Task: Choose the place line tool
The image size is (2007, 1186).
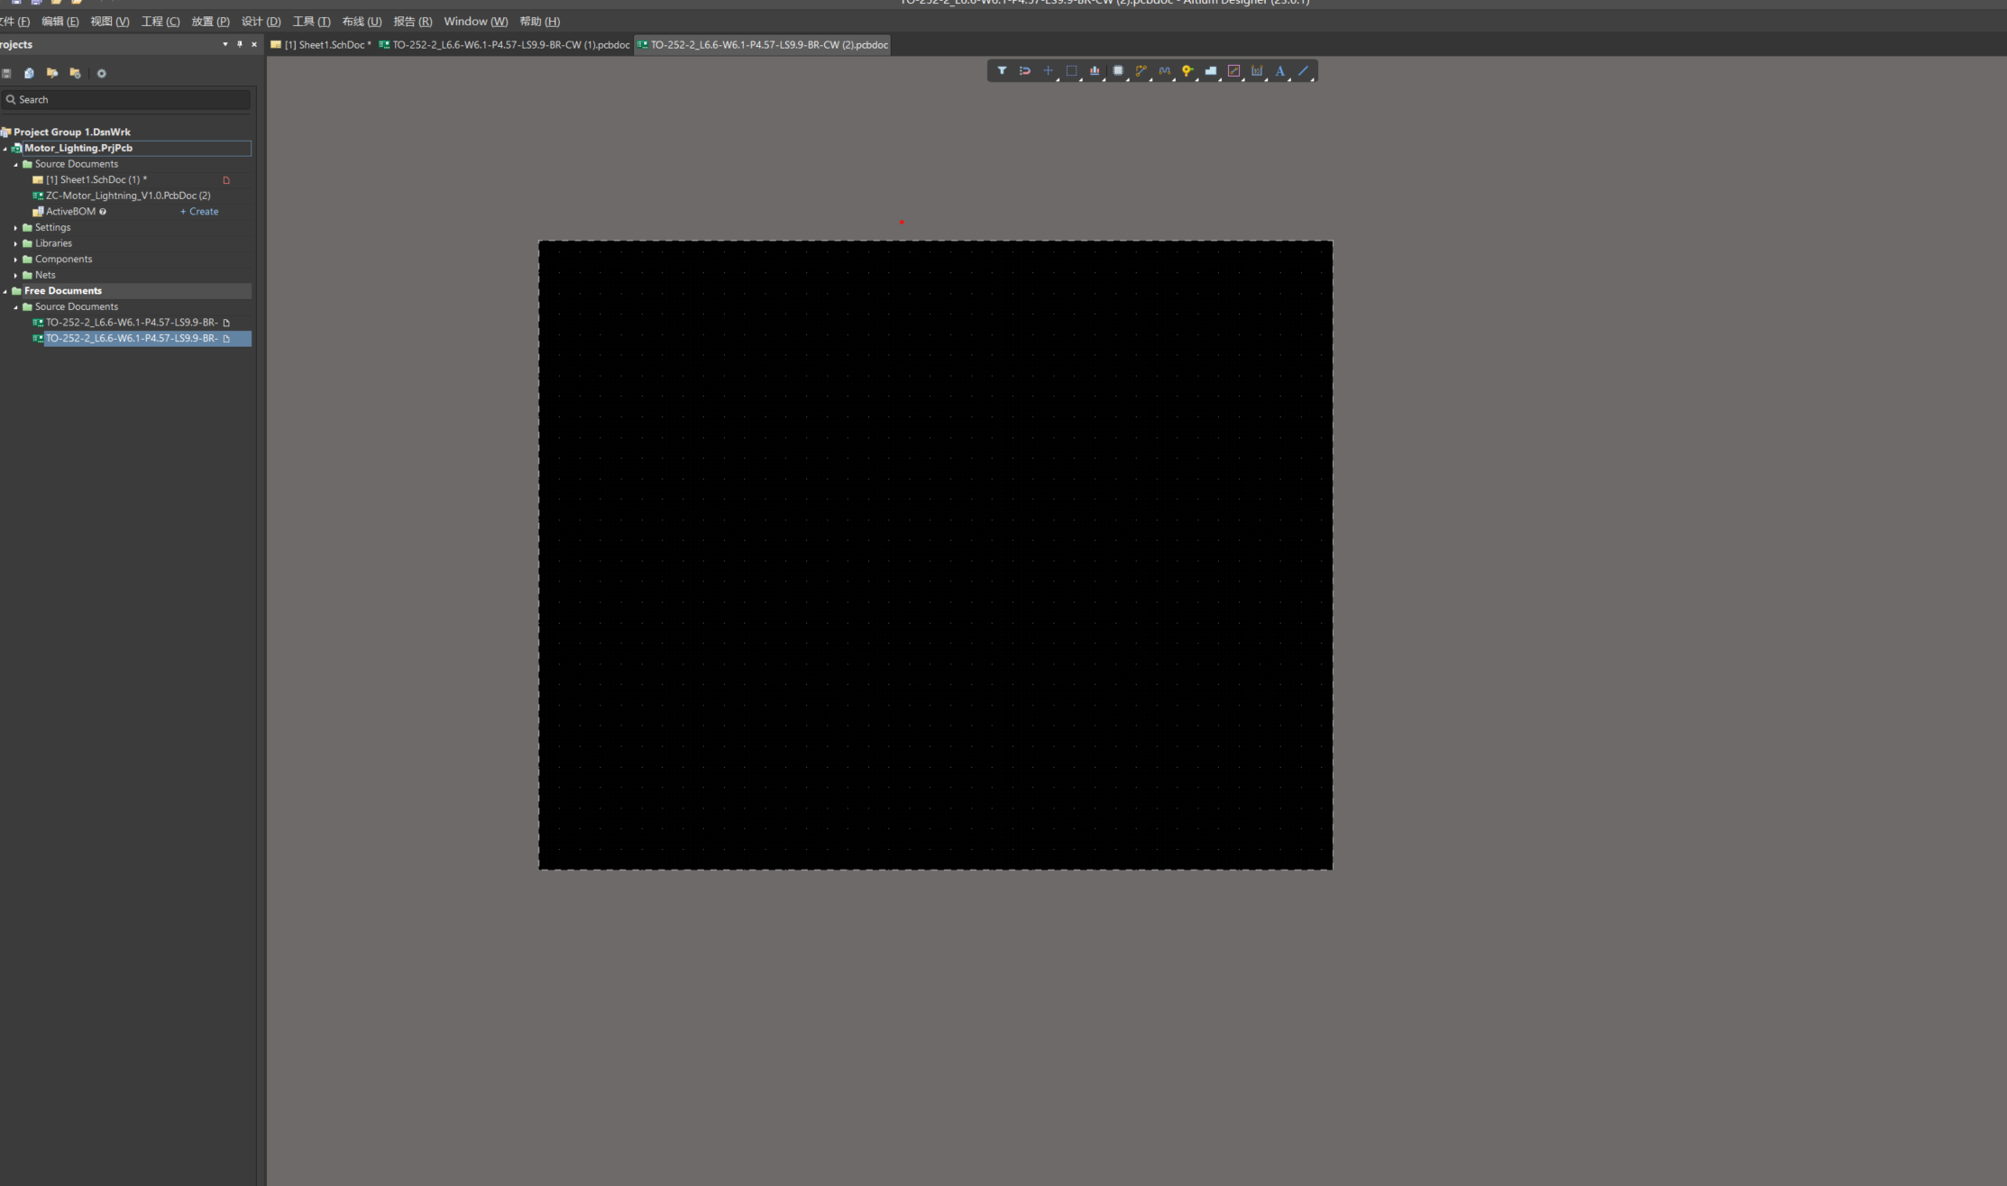Action: tap(1303, 70)
